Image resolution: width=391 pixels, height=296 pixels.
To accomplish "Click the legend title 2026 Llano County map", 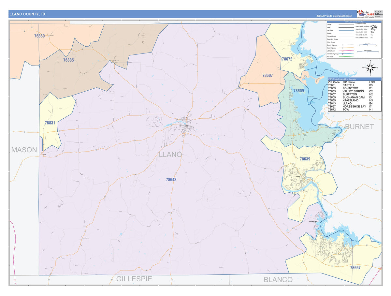I will click(x=354, y=22).
